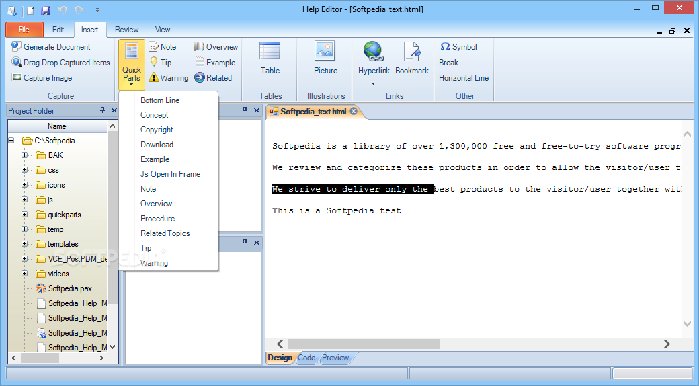
Task: Choose Js Open In Frame menu entry
Action: 170,174
